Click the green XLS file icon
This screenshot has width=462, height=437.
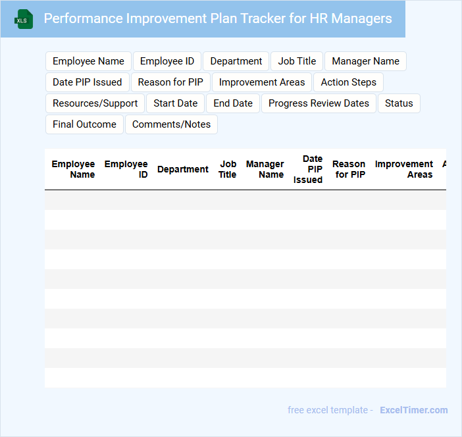24,19
